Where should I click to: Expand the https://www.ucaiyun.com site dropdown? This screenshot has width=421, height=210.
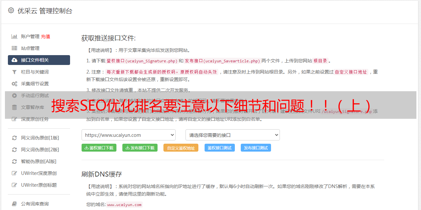click(x=129, y=135)
